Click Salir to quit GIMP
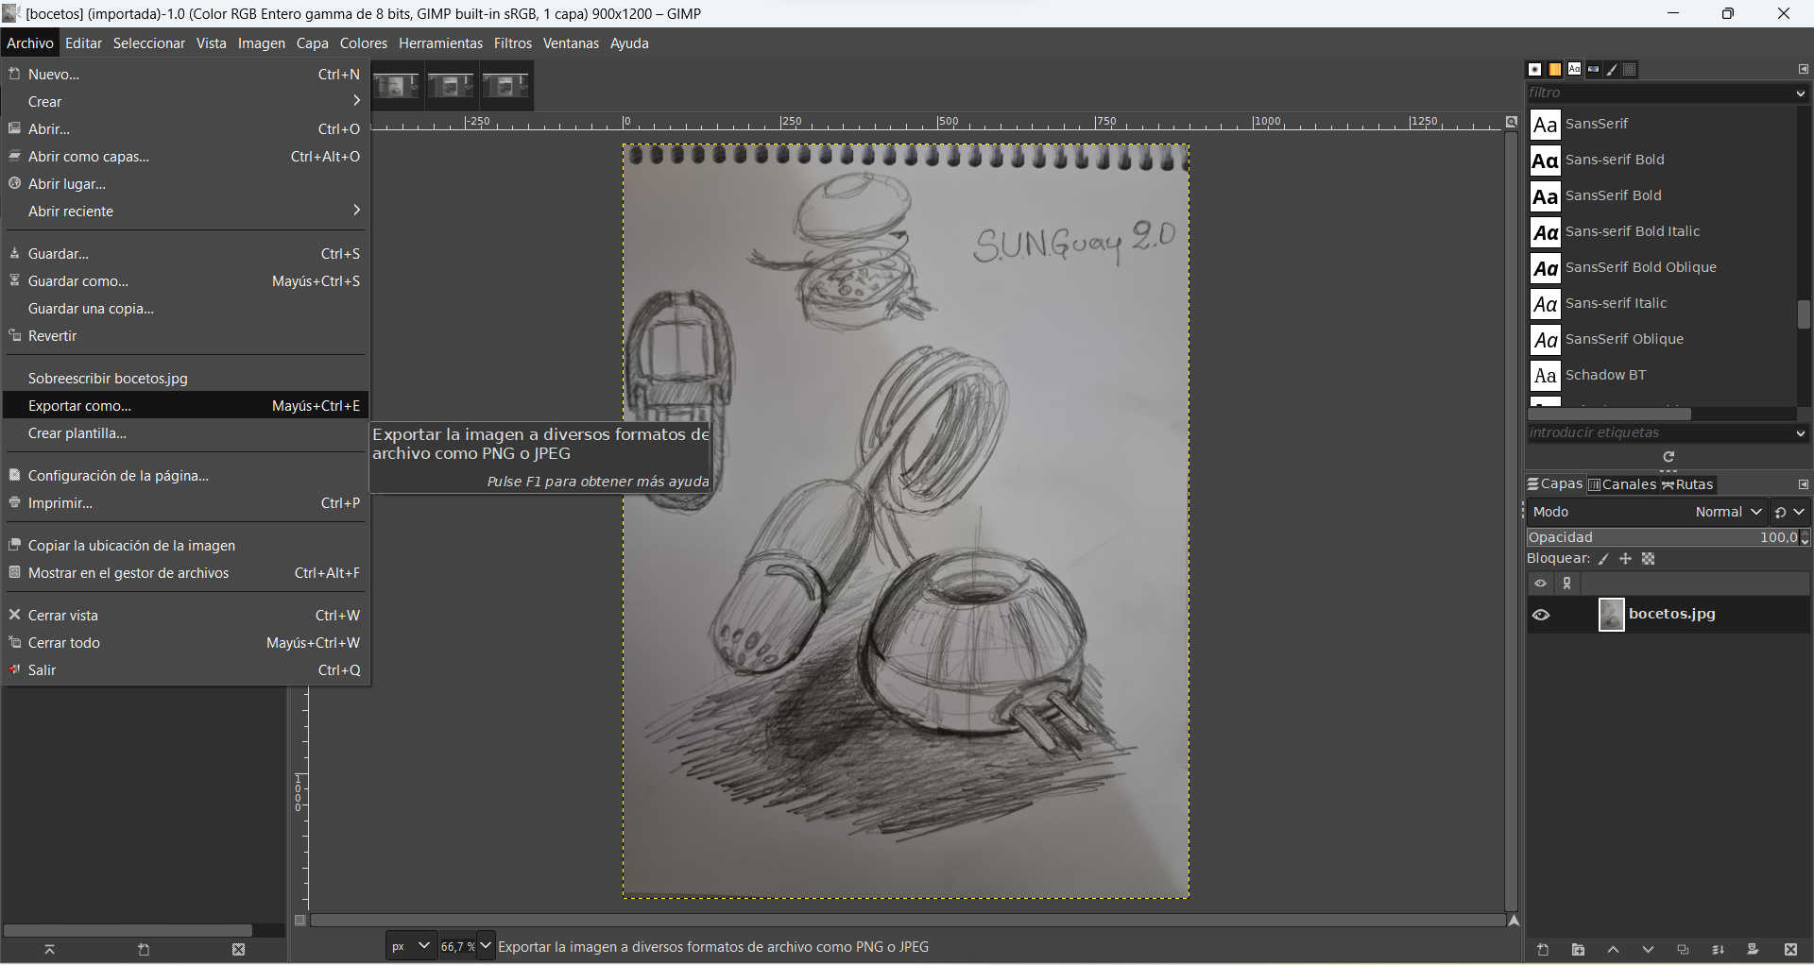Screen dimensions: 1814x965 (x=185, y=670)
